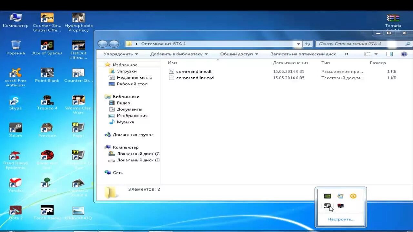The height and width of the screenshot is (232, 413).
Task: Open the Изображения library
Action: pyautogui.click(x=132, y=116)
